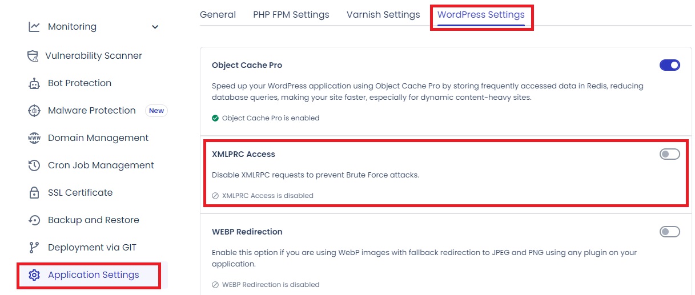
Task: Click the Monitoring chart icon
Action: point(34,27)
